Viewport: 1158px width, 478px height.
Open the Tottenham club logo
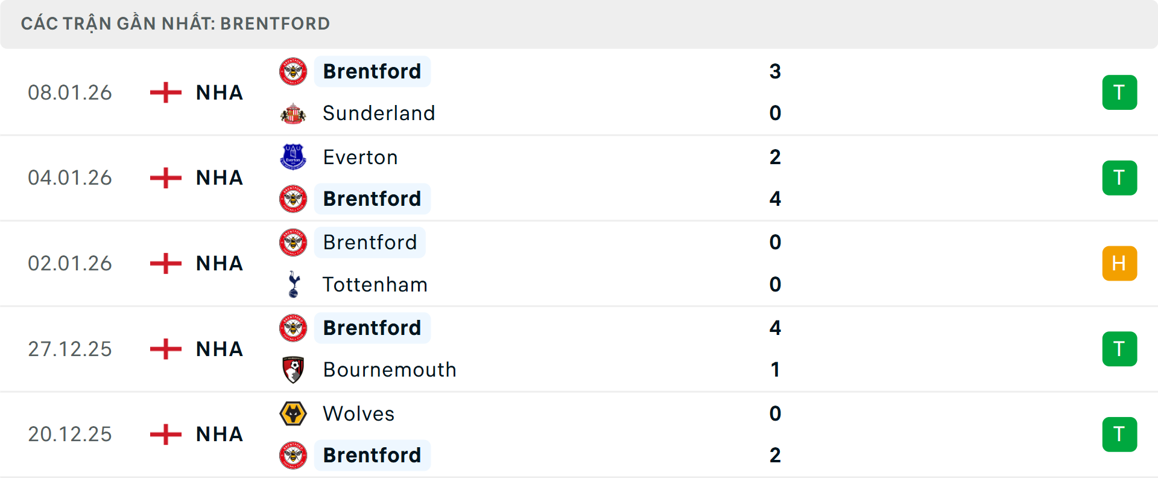tap(293, 284)
